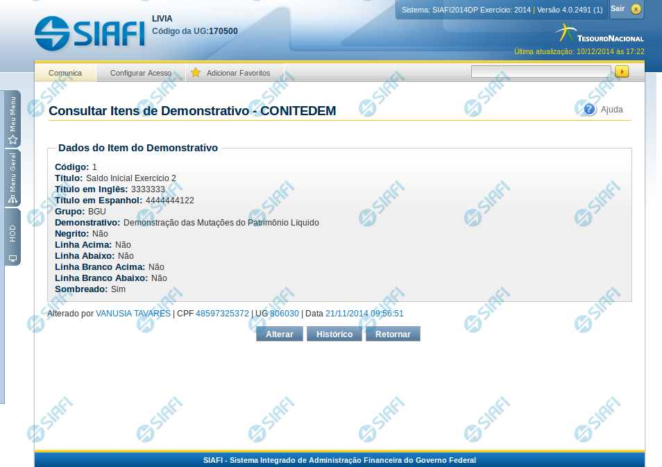Open the VANUSIA TAVARES user link
Screen dimensions: 662x467
click(x=133, y=314)
